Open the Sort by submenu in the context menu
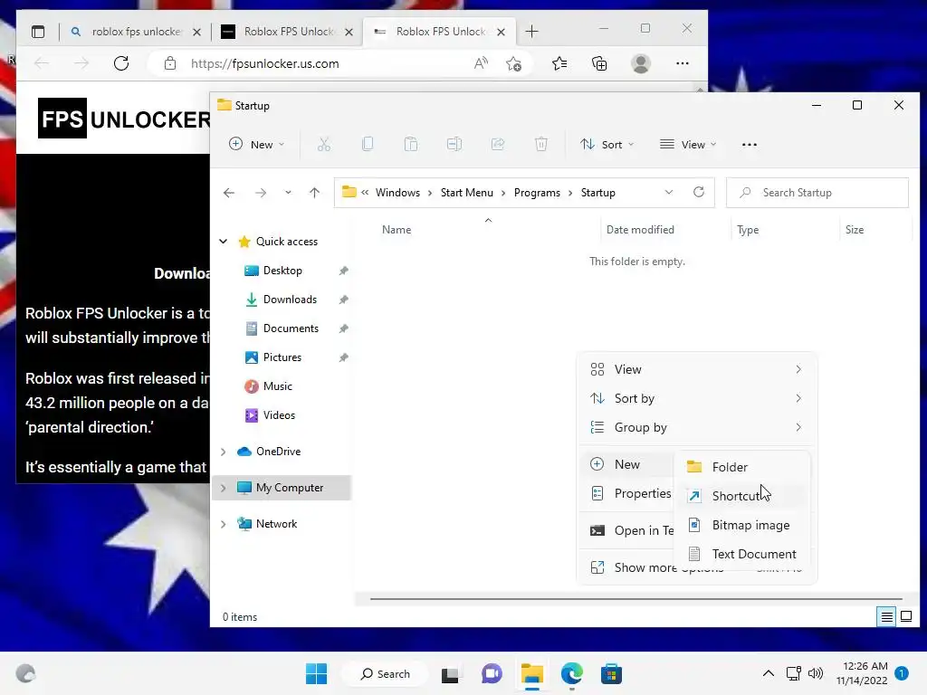927x695 pixels. (696, 398)
